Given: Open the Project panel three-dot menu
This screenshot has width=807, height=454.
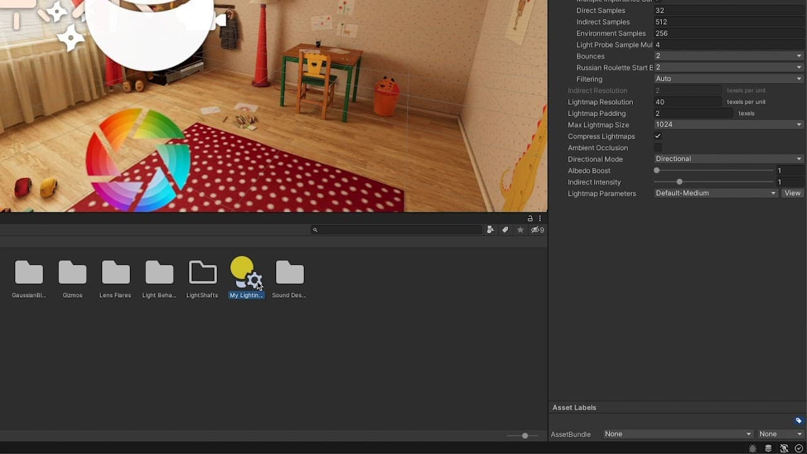Looking at the screenshot, I should coord(540,218).
